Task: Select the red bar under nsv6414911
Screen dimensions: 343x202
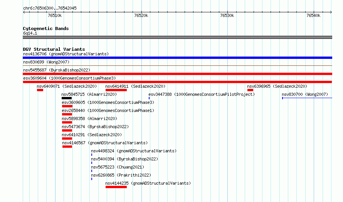Action: [116, 90]
